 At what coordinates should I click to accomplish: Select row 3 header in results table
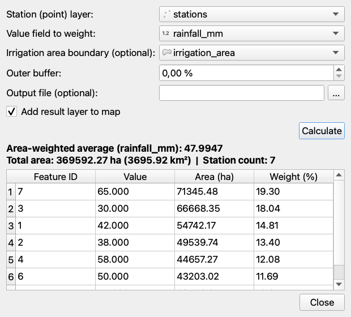coord(11,226)
